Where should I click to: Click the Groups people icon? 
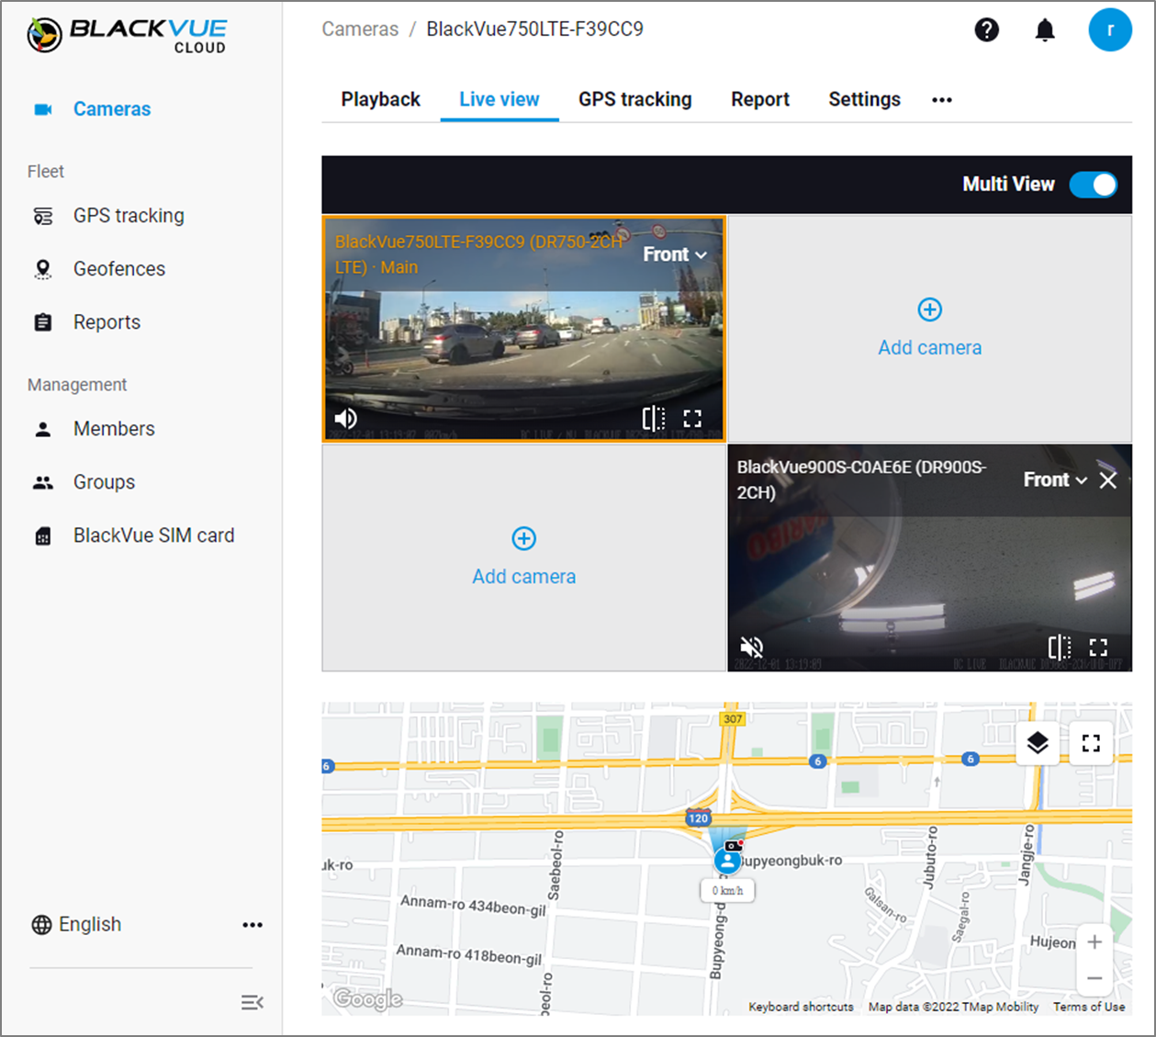[x=43, y=482]
